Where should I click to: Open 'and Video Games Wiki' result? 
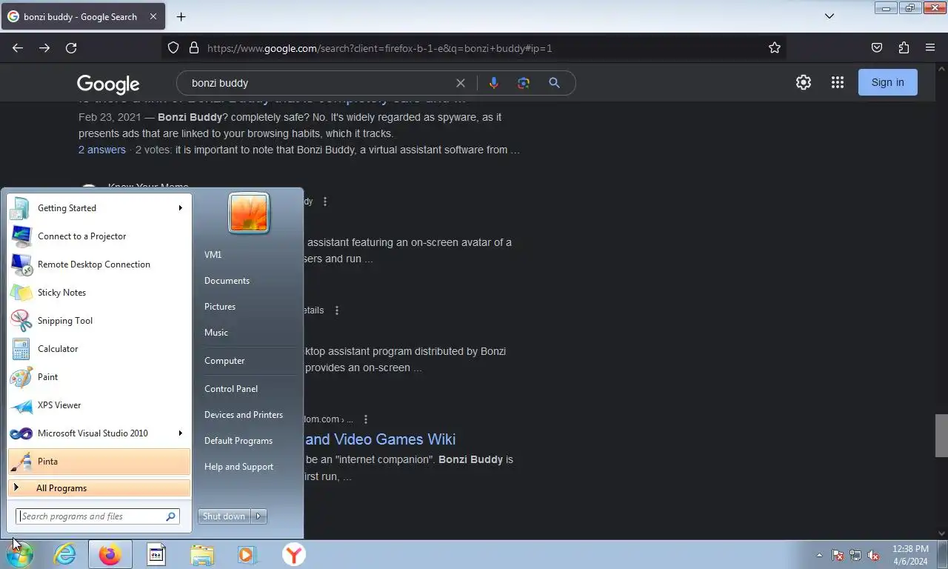381,439
